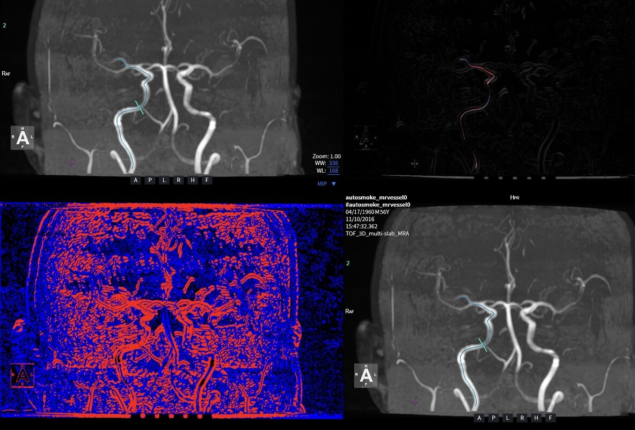Switch to head view H in top-left viewport
635x430 pixels.
click(193, 180)
